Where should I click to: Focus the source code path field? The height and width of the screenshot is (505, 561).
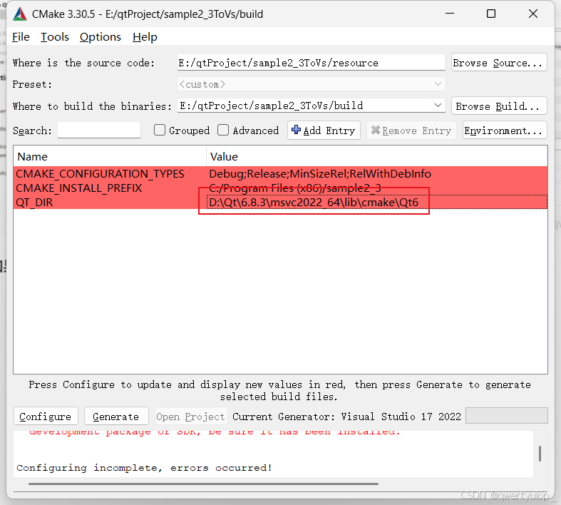(312, 63)
